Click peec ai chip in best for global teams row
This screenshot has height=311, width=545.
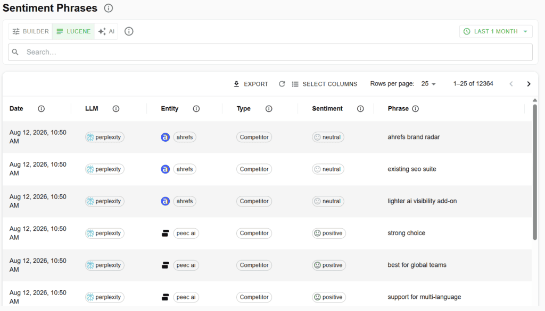[x=186, y=265]
